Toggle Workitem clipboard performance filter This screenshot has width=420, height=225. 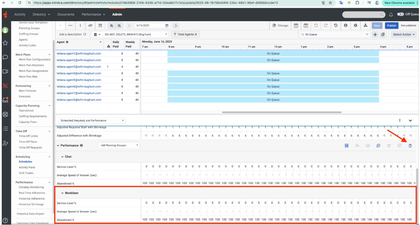pyautogui.click(x=410, y=145)
